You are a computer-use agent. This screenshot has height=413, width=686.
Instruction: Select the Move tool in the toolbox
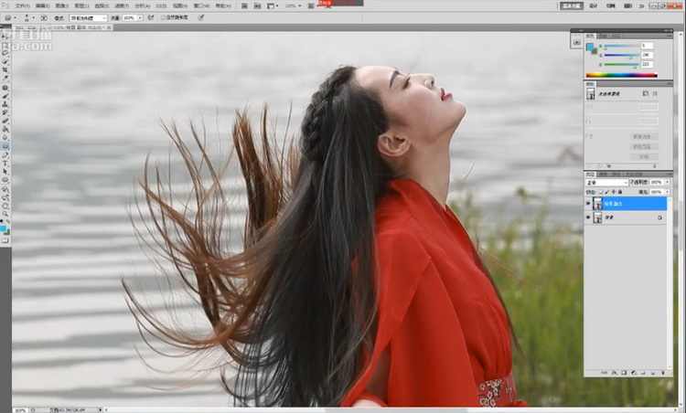point(5,36)
